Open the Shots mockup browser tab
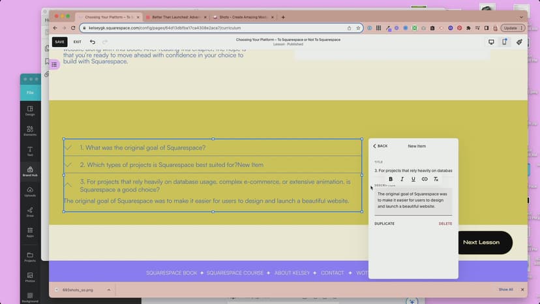540x304 pixels. pos(241,17)
